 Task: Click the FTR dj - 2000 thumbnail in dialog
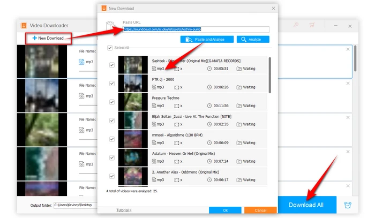click(133, 84)
